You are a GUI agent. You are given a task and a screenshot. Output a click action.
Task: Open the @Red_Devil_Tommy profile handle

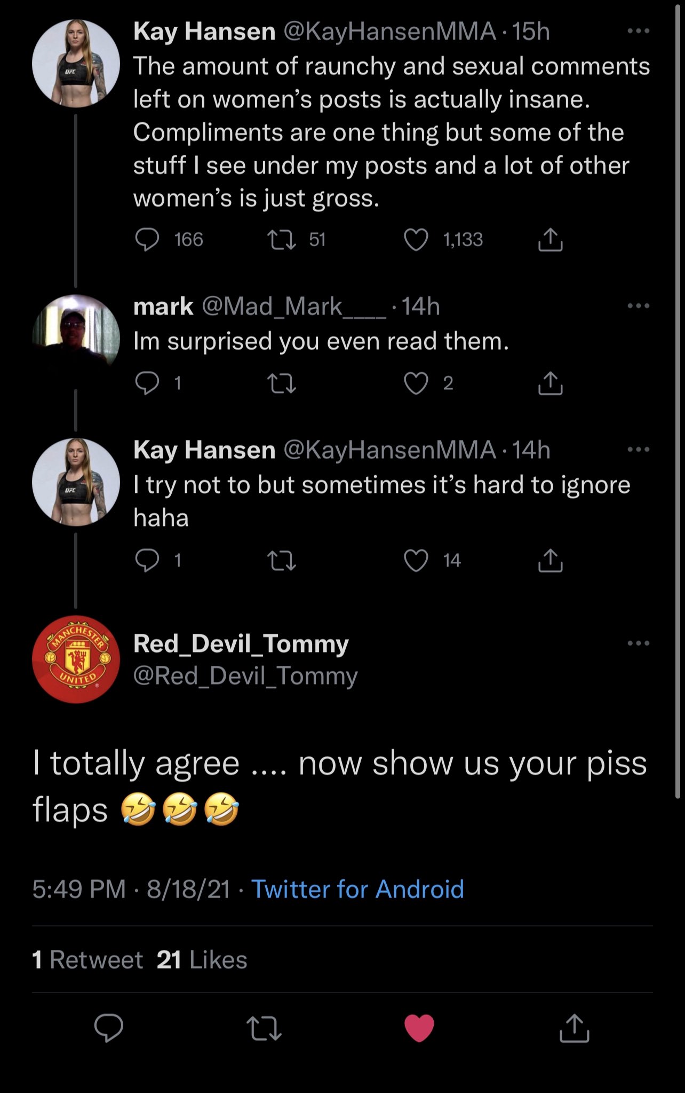245,676
